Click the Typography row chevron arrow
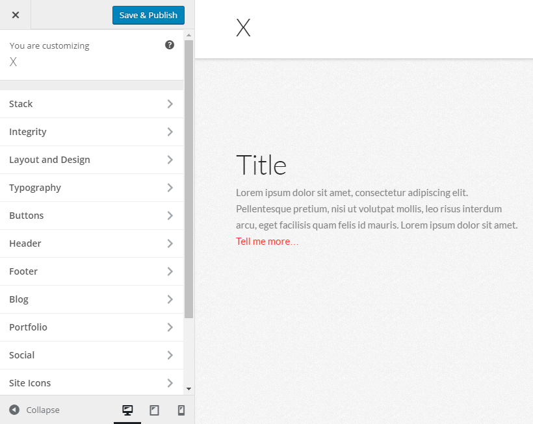This screenshot has width=533, height=424. coord(170,188)
